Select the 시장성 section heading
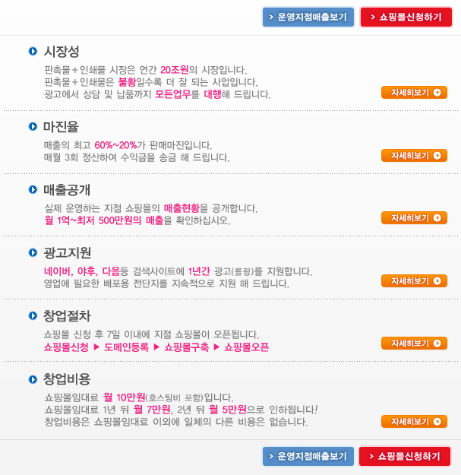 (x=62, y=51)
